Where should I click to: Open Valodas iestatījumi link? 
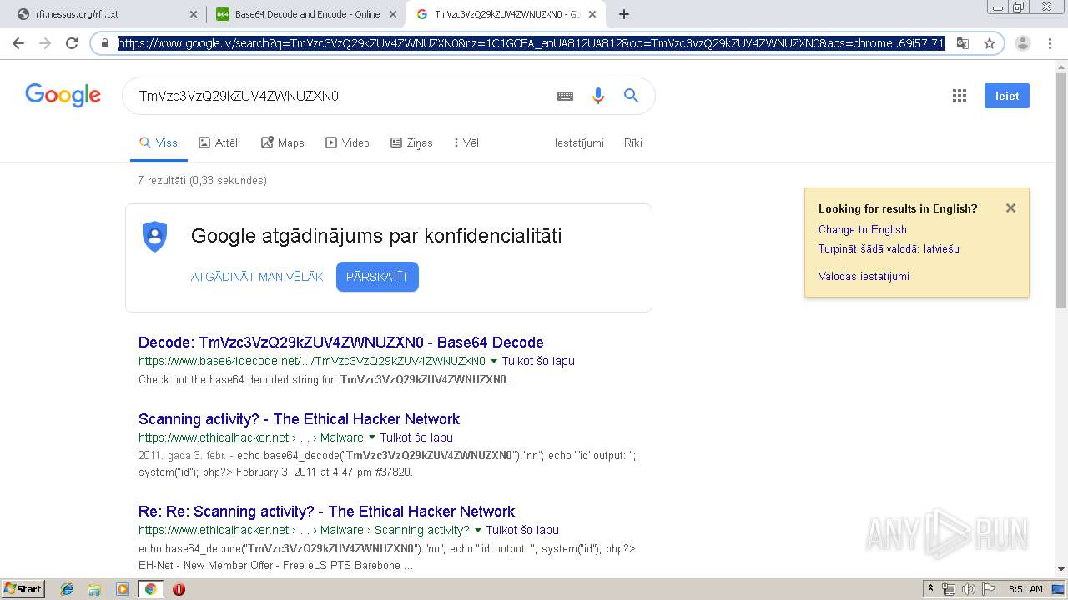coord(864,276)
